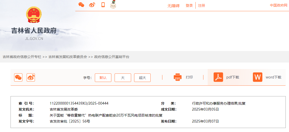The image size is (289, 132).
Task: Share via WeChat icon in article toolbar
Action: [x=18, y=77]
